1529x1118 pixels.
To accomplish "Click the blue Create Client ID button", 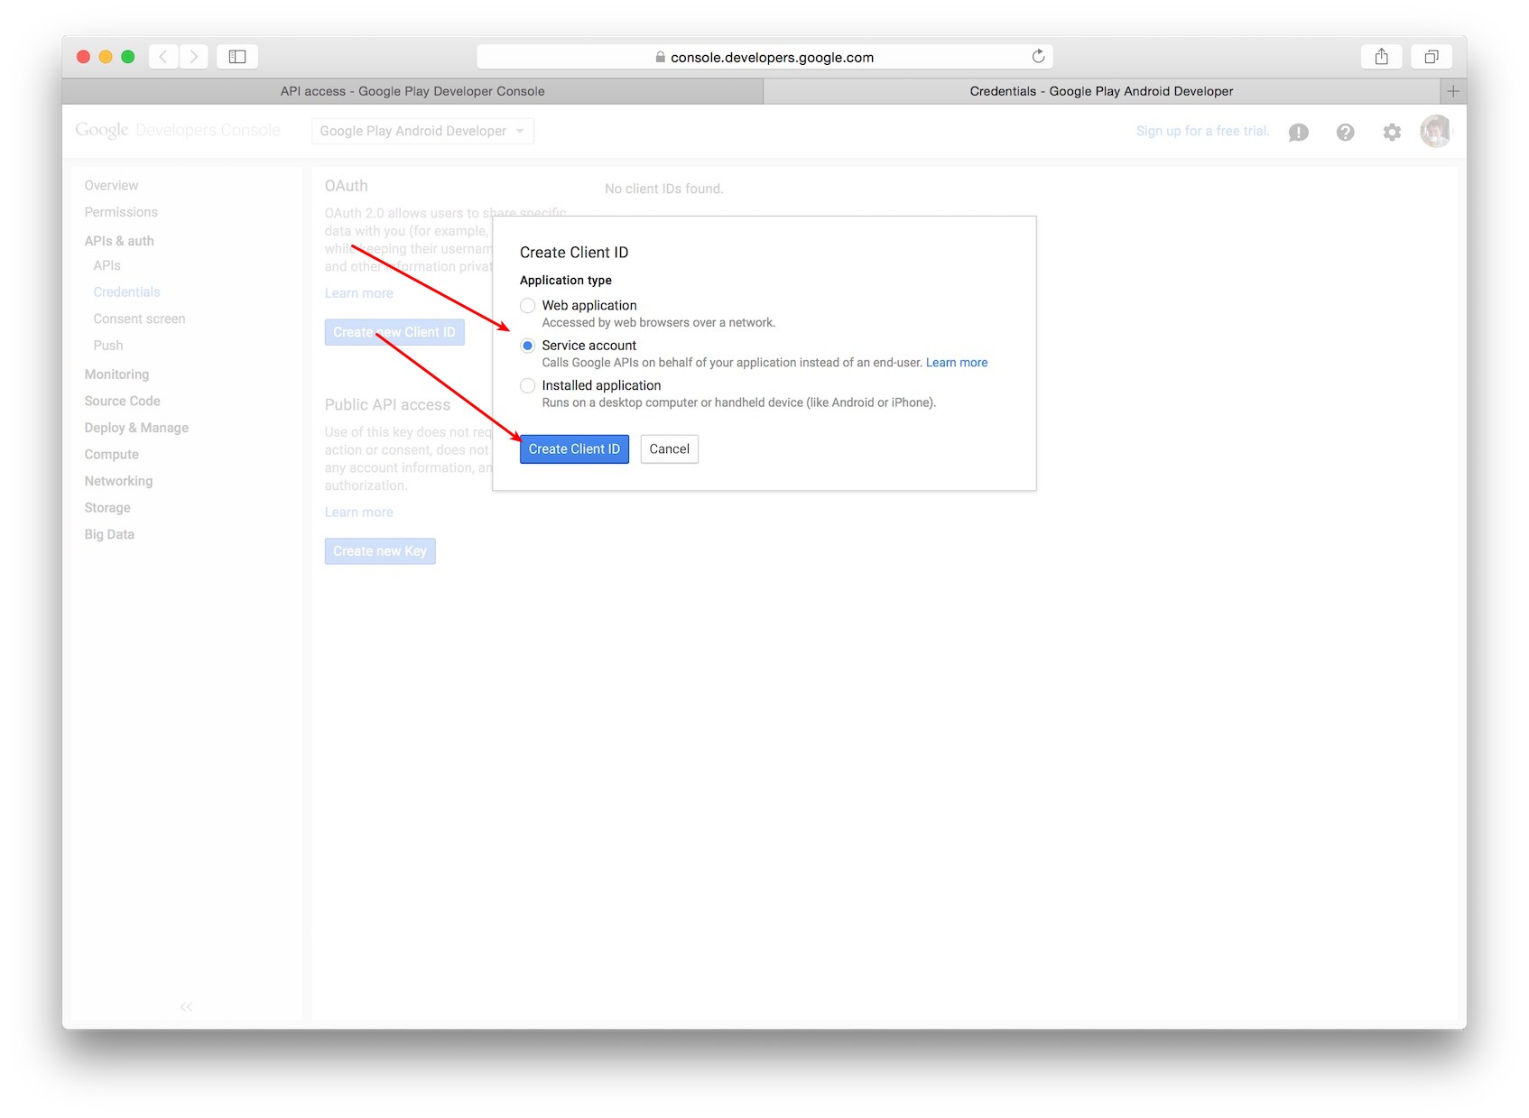I will click(574, 449).
